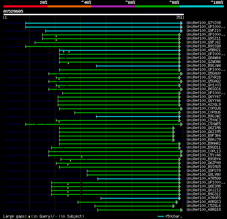Click the UniRef100_B9SSQ8 entry
Image resolution: width=227 pixels, height=219 pixels.
[x=204, y=46]
